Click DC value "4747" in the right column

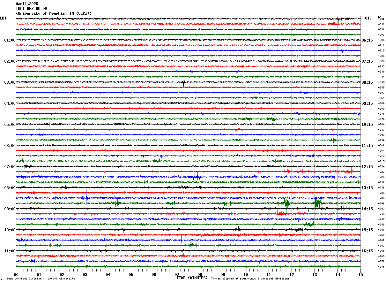pyautogui.click(x=381, y=219)
